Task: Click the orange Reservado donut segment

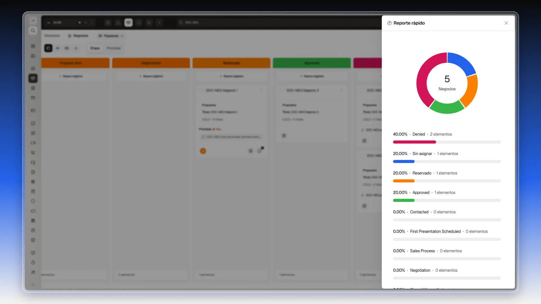Action: click(x=471, y=91)
